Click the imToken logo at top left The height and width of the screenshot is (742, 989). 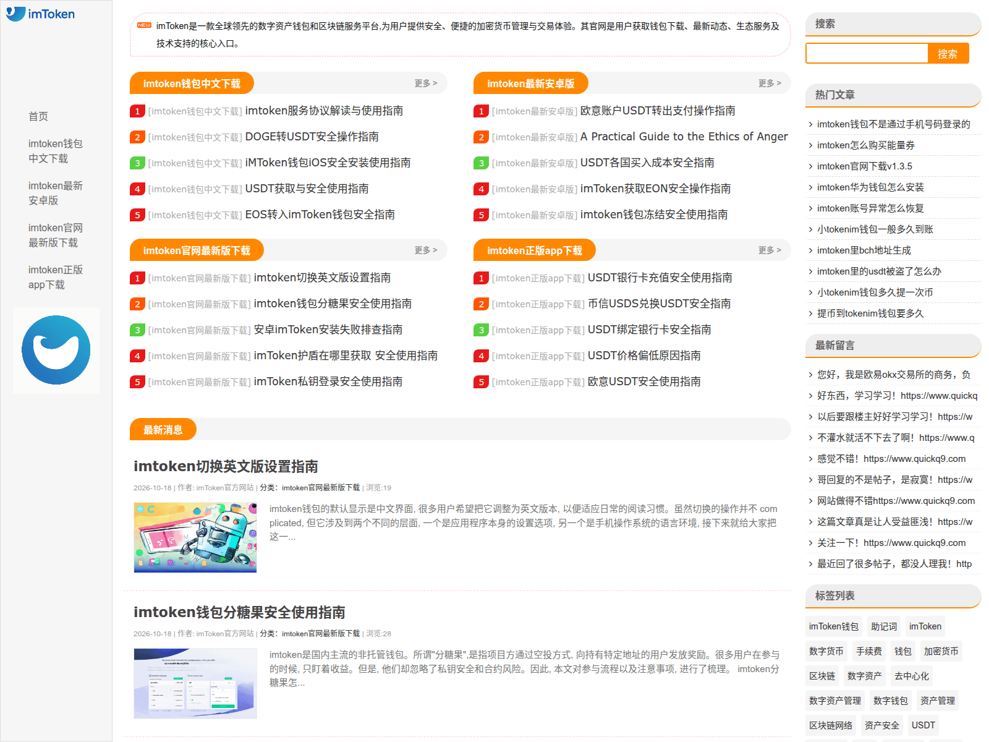point(40,14)
